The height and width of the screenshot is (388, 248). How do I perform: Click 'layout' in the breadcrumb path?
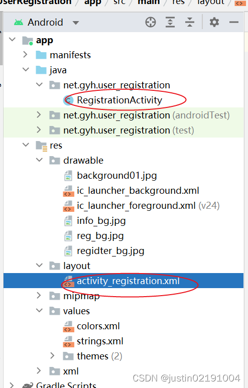(x=211, y=3)
